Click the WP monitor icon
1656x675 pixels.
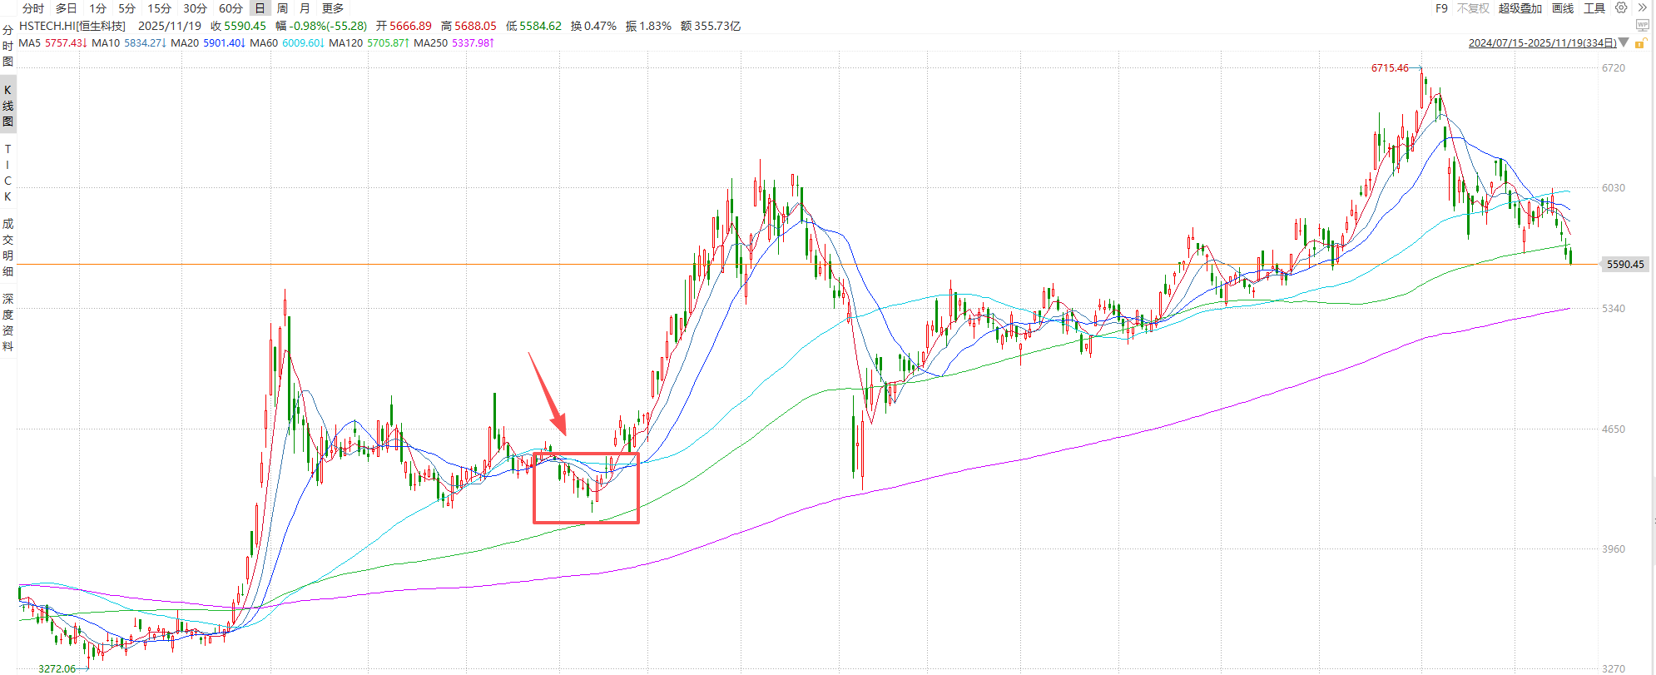pos(1643,25)
